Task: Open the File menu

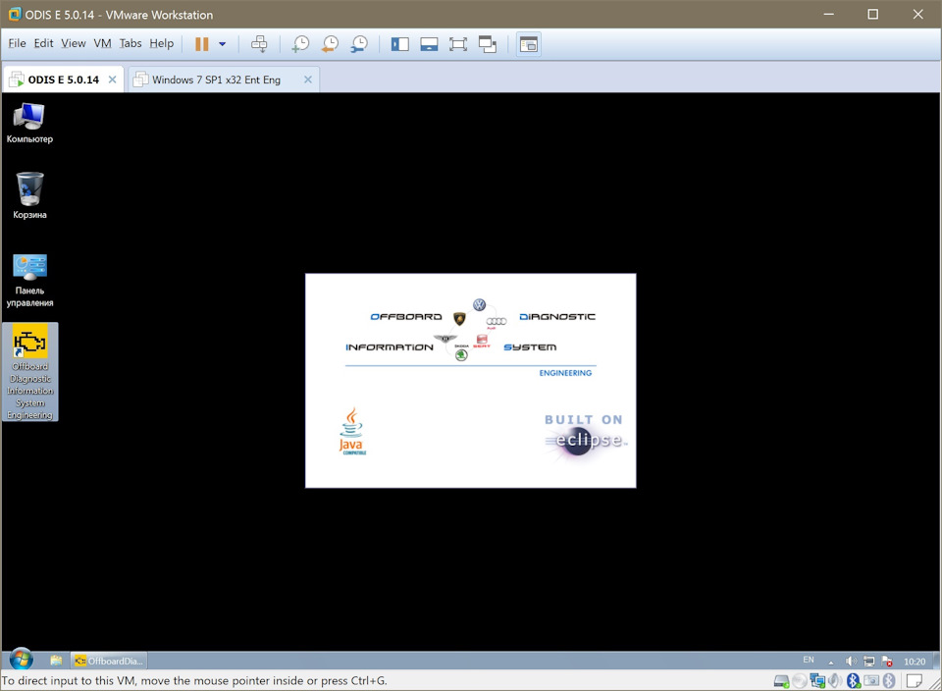Action: [17, 43]
